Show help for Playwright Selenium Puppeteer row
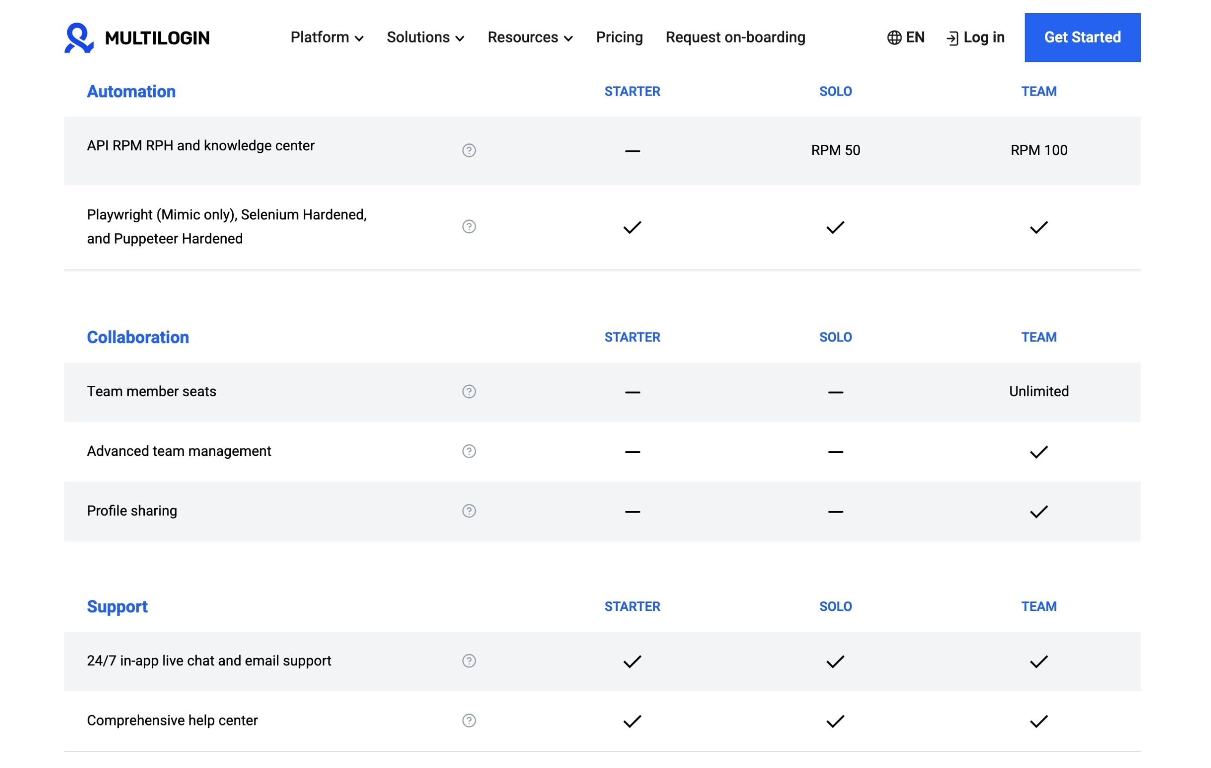1211x768 pixels. tap(469, 227)
